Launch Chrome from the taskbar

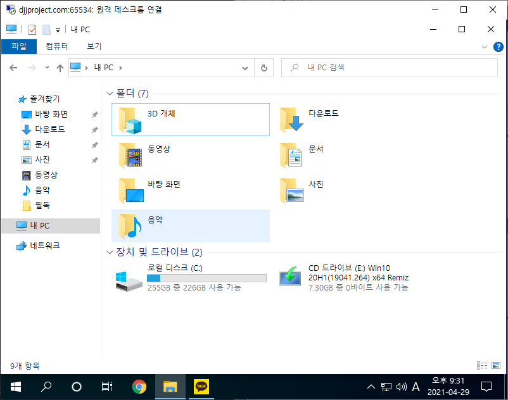pyautogui.click(x=139, y=387)
